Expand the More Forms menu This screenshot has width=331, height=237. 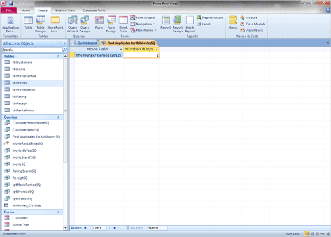pyautogui.click(x=143, y=31)
